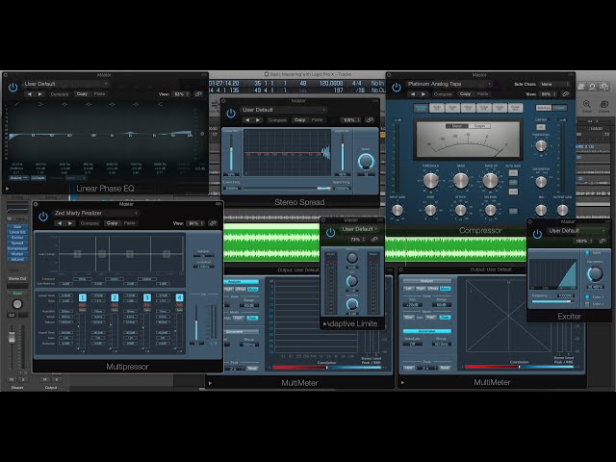Bypass Adaptive Limiter using its power button
This screenshot has height=462, width=616.
pos(330,232)
